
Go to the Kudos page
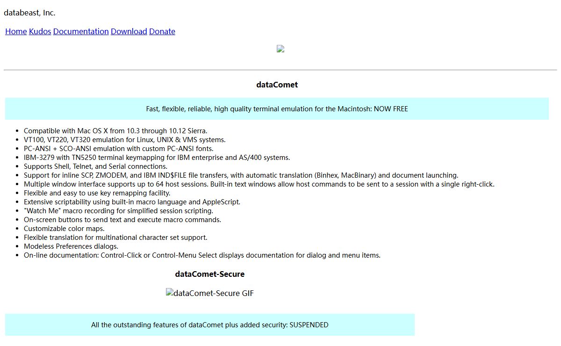pyautogui.click(x=40, y=31)
